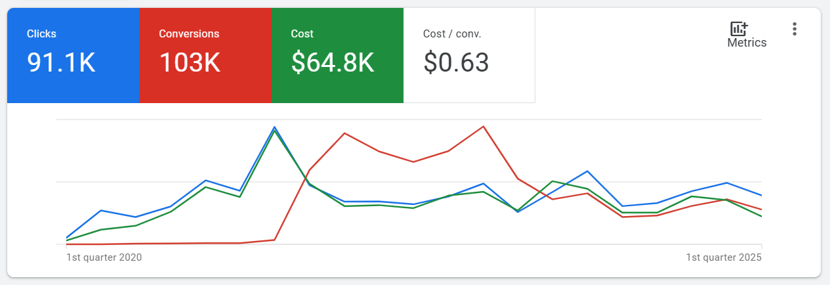Click the green Cost line's leftmost starting point
The image size is (830, 285).
[67, 240]
